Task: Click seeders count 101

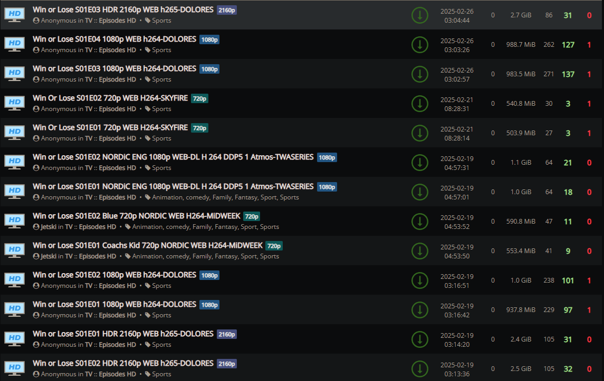Action: coord(568,280)
